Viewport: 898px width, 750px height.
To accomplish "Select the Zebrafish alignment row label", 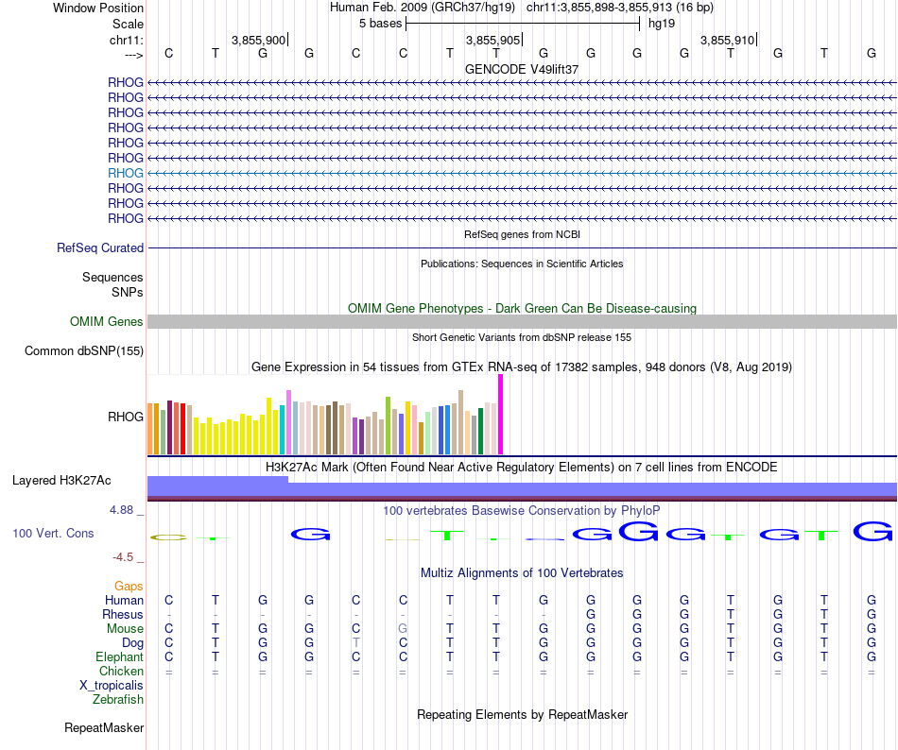I will 118,700.
